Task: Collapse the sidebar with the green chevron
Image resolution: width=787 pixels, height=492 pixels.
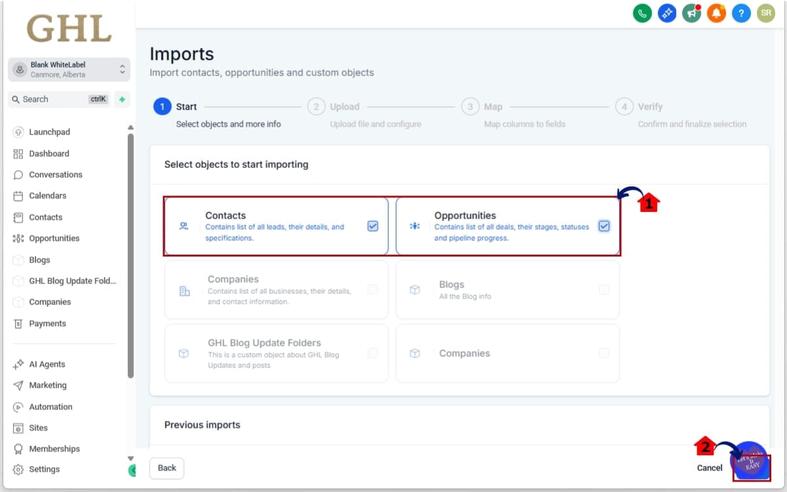Action: [133, 470]
